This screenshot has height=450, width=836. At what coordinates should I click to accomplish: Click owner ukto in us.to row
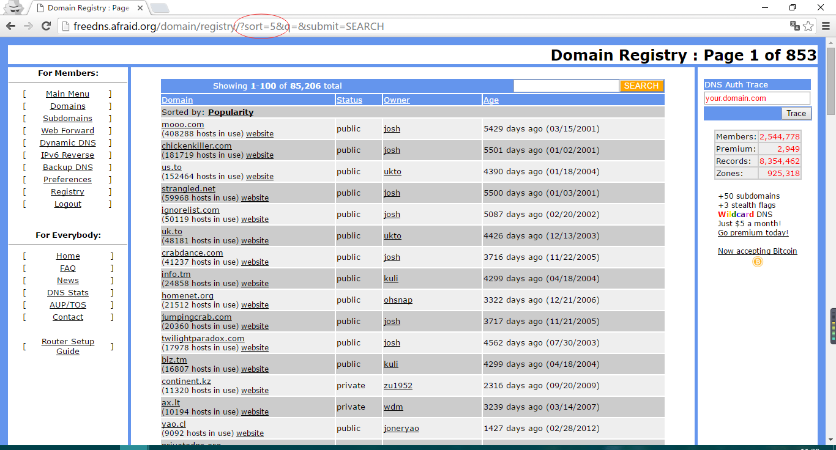coord(392,172)
